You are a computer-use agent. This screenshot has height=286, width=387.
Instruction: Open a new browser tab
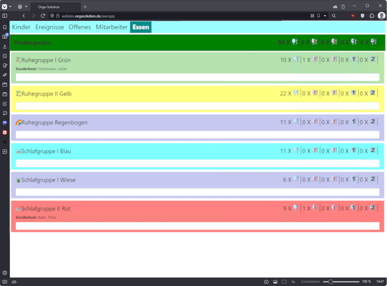pyautogui.click(x=85, y=7)
